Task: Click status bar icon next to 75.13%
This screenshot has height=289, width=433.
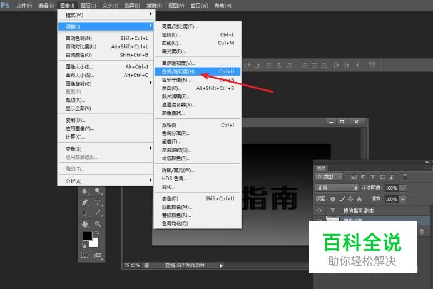Action: click(146, 265)
